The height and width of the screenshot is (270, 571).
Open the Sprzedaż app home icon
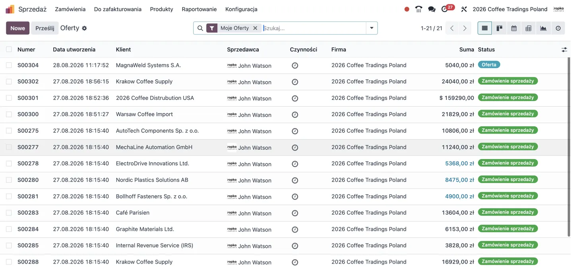coord(10,9)
